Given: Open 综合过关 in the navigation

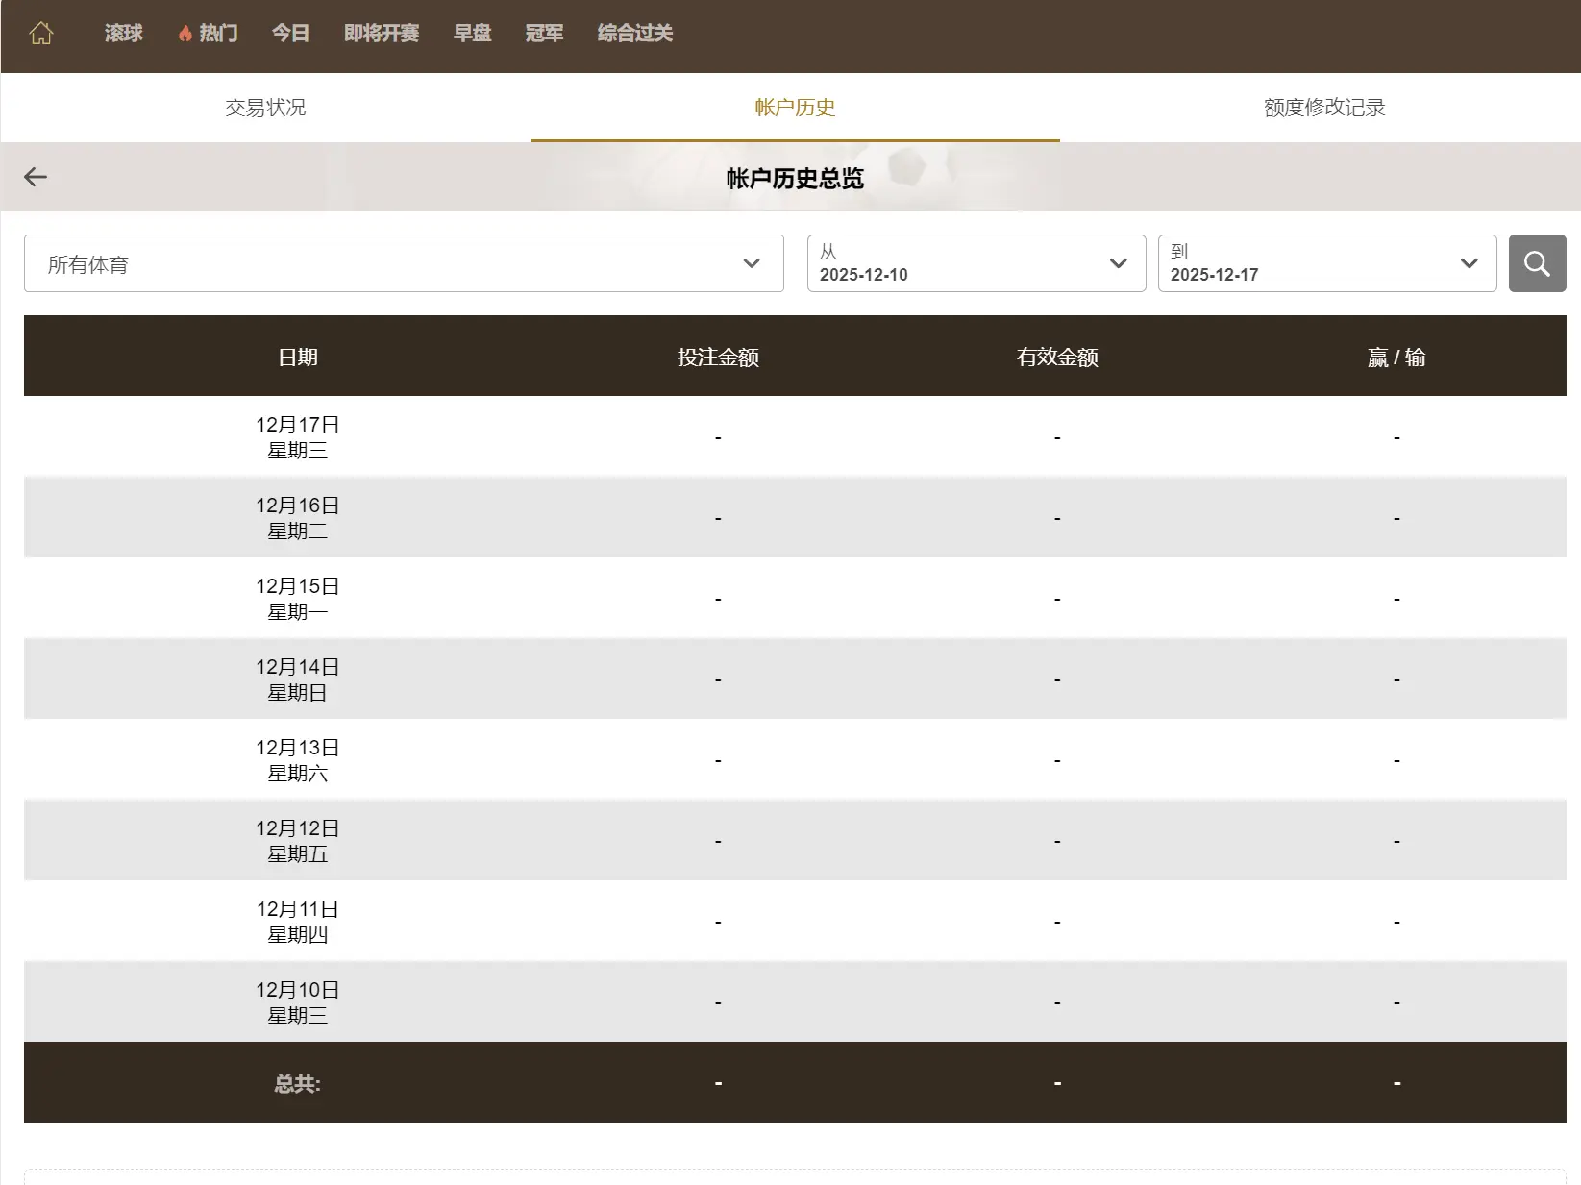Looking at the screenshot, I should (635, 34).
